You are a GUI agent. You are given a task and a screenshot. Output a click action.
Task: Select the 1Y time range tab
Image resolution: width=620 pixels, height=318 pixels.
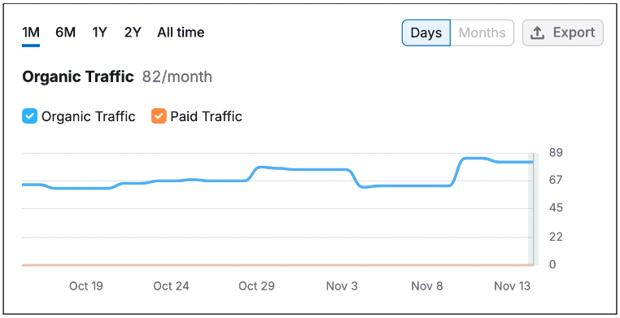click(99, 33)
